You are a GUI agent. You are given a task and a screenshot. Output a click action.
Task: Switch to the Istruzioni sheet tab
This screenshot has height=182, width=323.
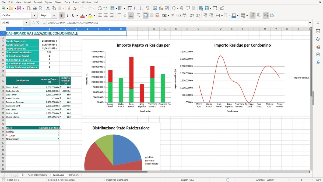(74, 175)
